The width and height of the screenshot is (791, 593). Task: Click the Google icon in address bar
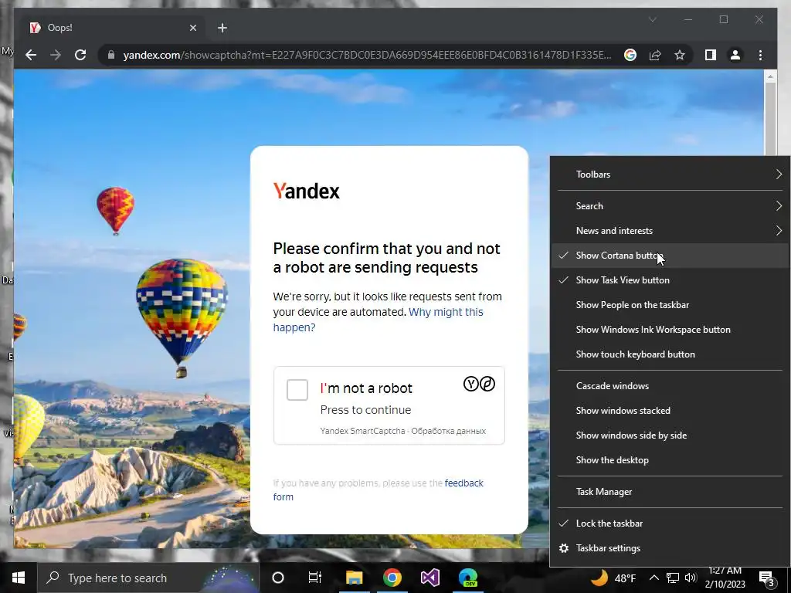pos(630,55)
